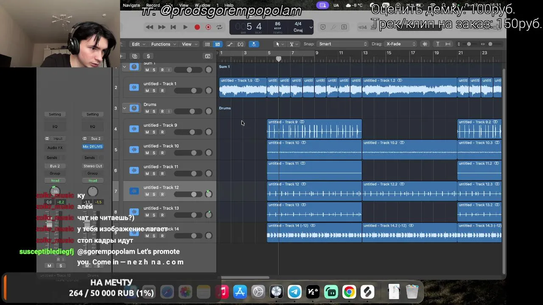Collapse the Sum 1 track stack
The height and width of the screenshot is (305, 543).
coord(124,67)
